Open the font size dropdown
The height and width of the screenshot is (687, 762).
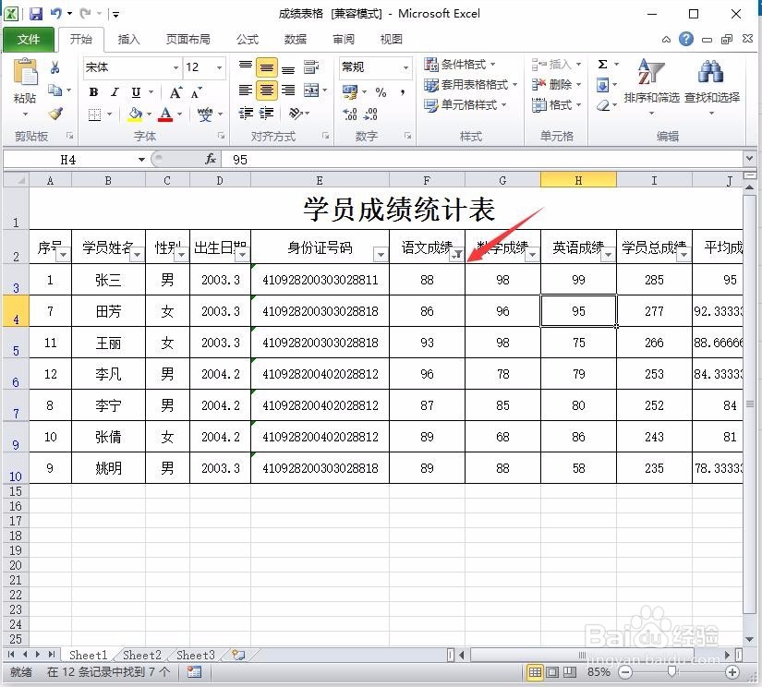click(220, 67)
